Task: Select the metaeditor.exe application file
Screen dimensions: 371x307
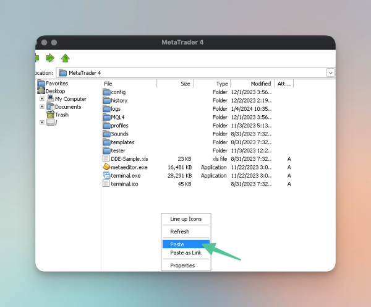Action: (x=129, y=167)
